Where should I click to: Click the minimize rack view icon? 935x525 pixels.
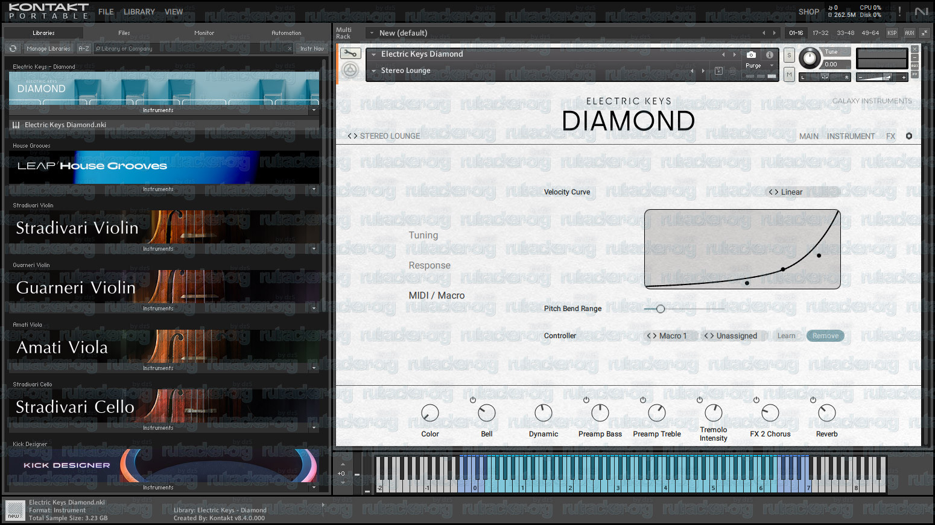click(x=925, y=33)
